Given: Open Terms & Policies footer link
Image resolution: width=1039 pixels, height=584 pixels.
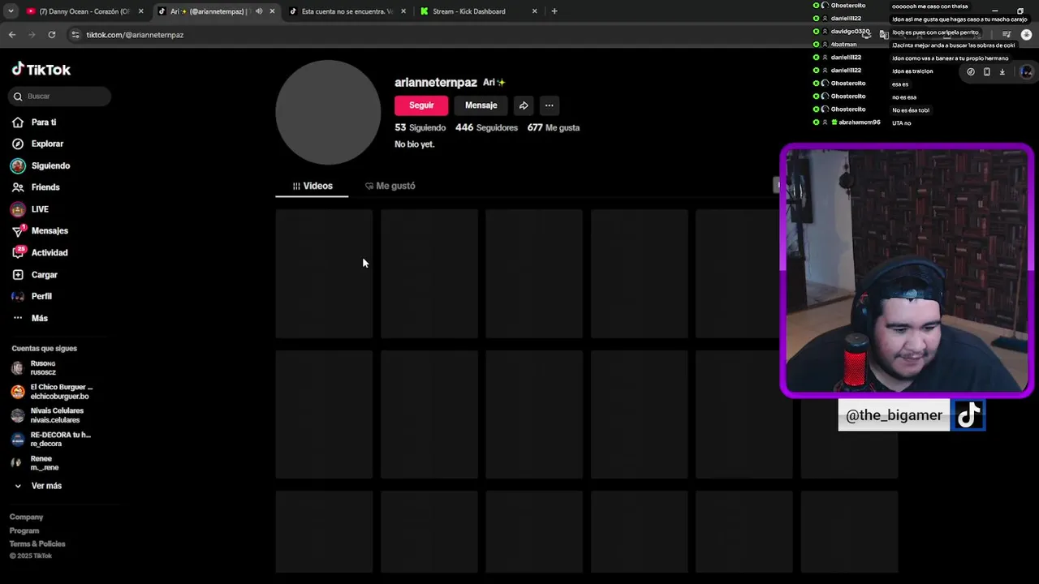Looking at the screenshot, I should tap(37, 543).
